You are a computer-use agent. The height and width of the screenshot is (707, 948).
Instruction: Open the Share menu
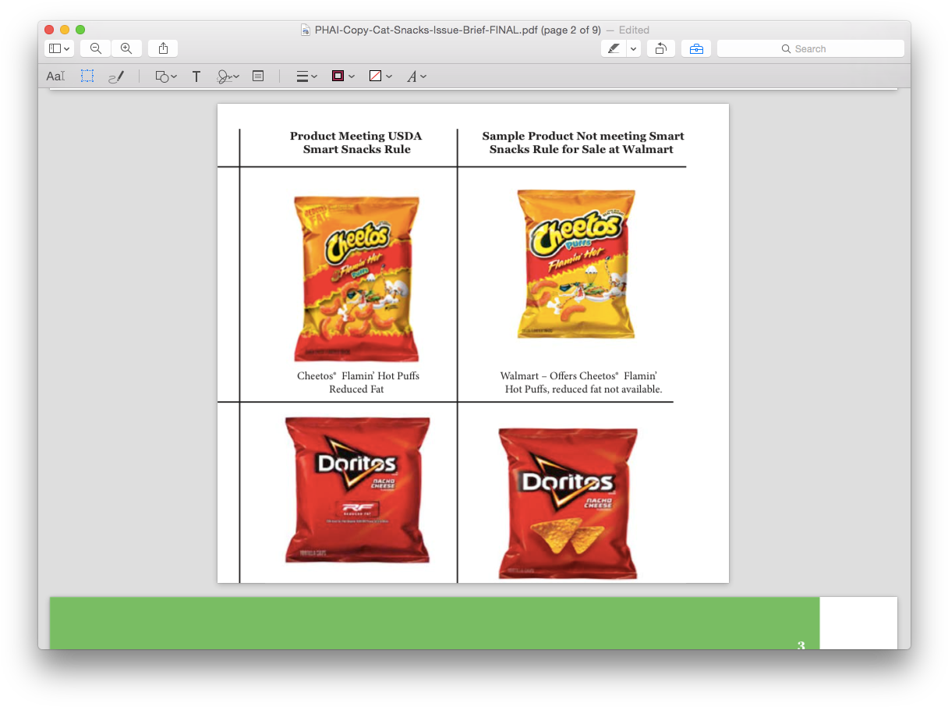point(162,48)
